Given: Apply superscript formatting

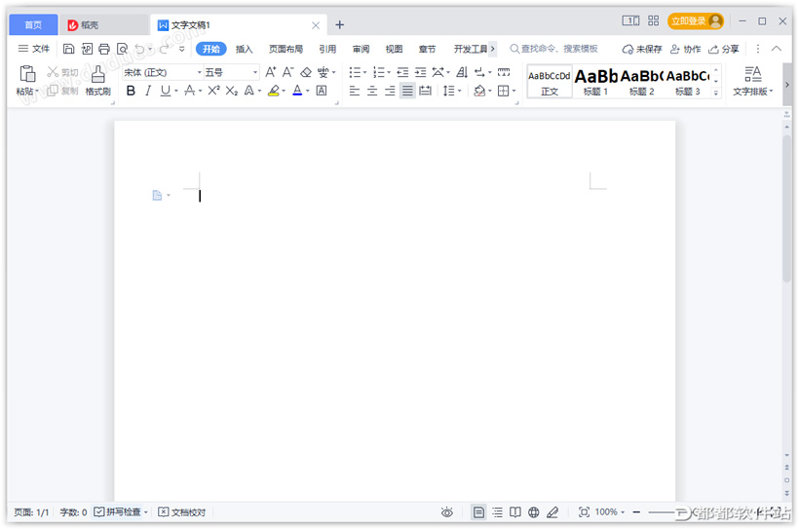Looking at the screenshot, I should pos(214,91).
